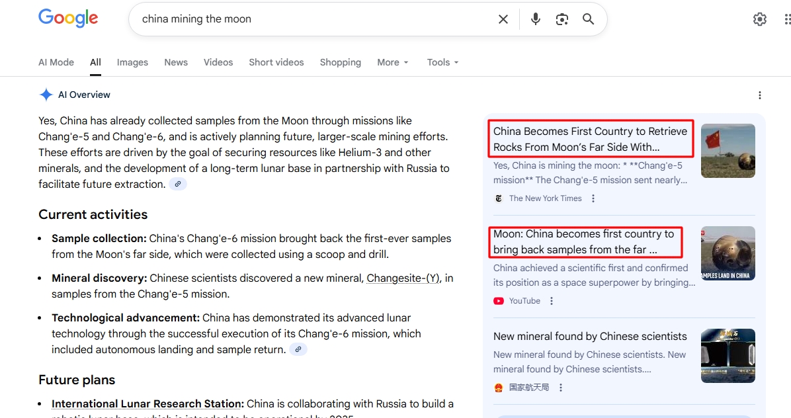Click the 'AI Overview' label text
Screen dimensions: 791x418
84,95
